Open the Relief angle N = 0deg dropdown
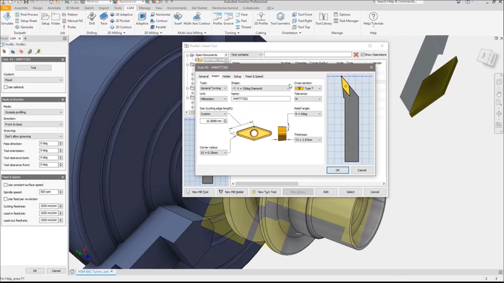This screenshot has height=283, width=504. (x=308, y=114)
